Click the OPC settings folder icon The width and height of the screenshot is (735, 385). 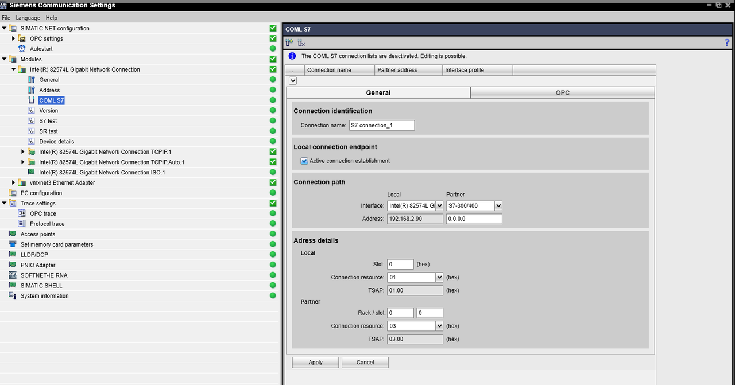pyautogui.click(x=22, y=38)
